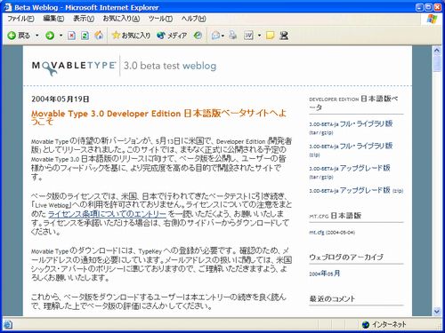445x333 pixels.
Task: Click the vertical scrollbar thumb
Action: 437,63
